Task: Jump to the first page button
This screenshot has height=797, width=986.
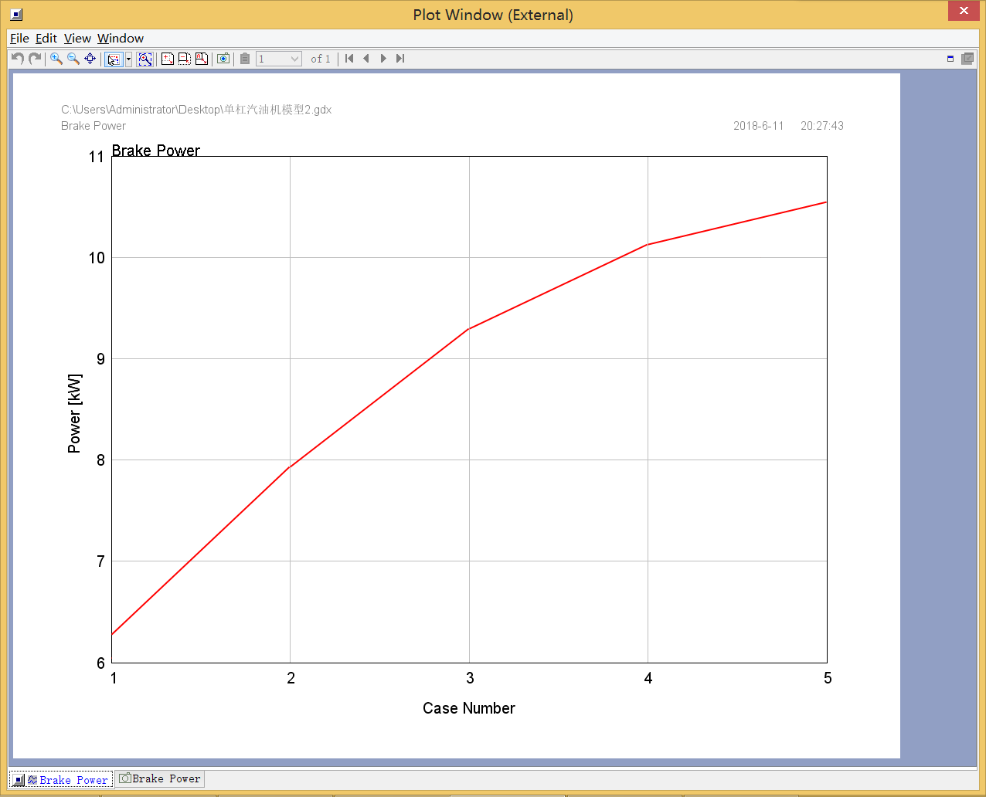Action: click(x=349, y=59)
